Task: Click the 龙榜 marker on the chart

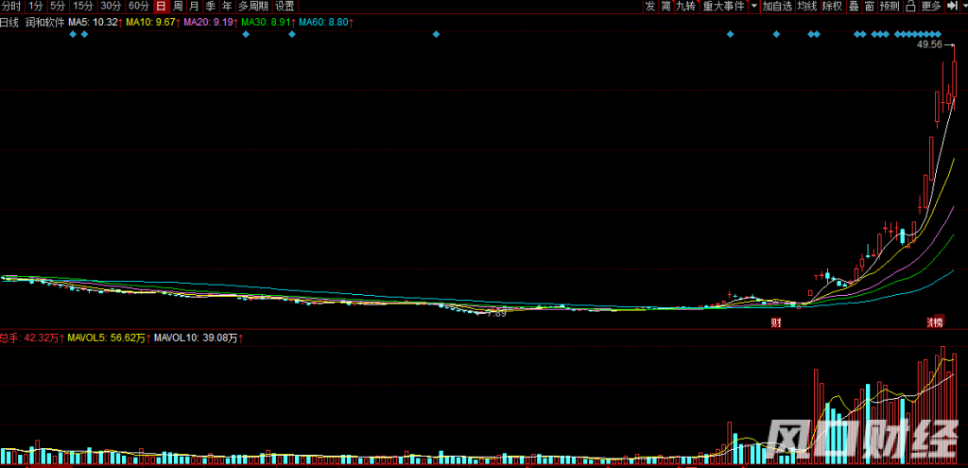Action: 935,322
